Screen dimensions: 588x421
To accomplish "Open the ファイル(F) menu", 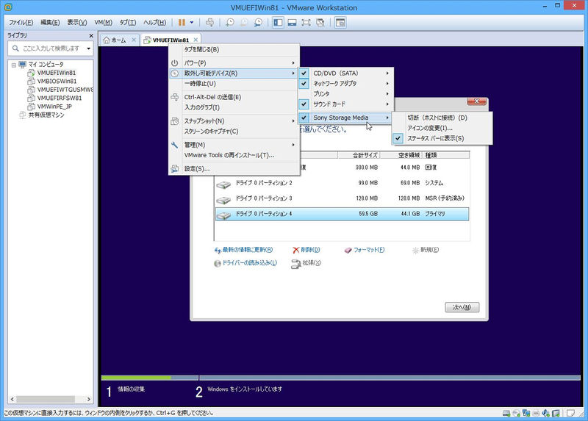I will click(21, 23).
